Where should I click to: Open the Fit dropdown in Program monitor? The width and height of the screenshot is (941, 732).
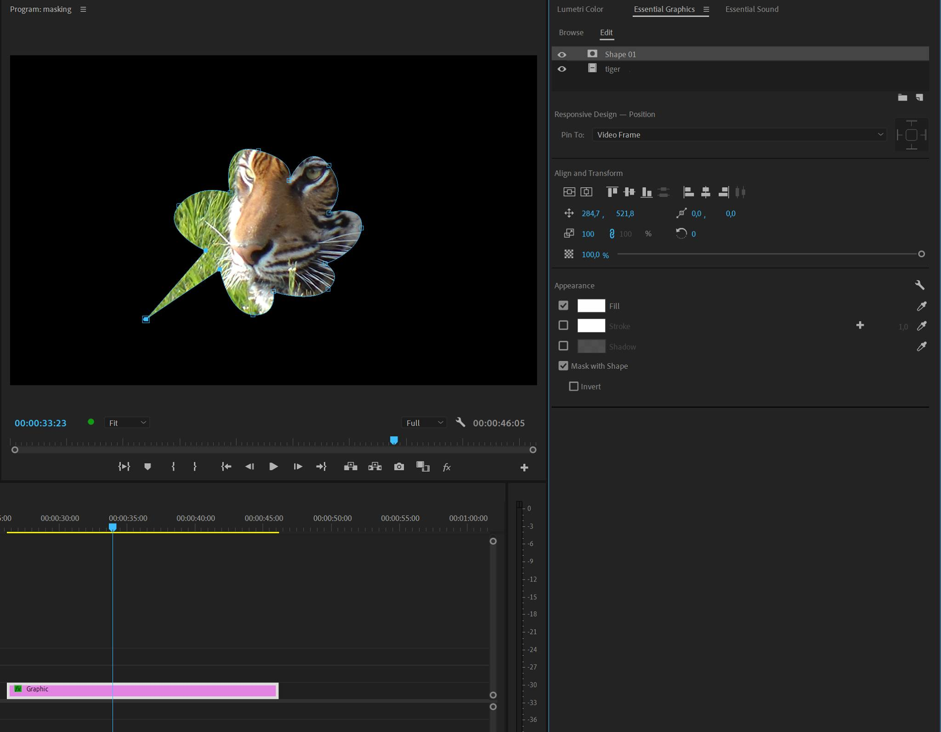point(127,422)
